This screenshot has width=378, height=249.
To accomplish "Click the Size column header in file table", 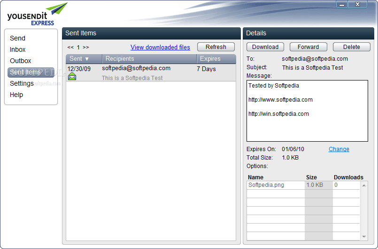I will (x=311, y=177).
